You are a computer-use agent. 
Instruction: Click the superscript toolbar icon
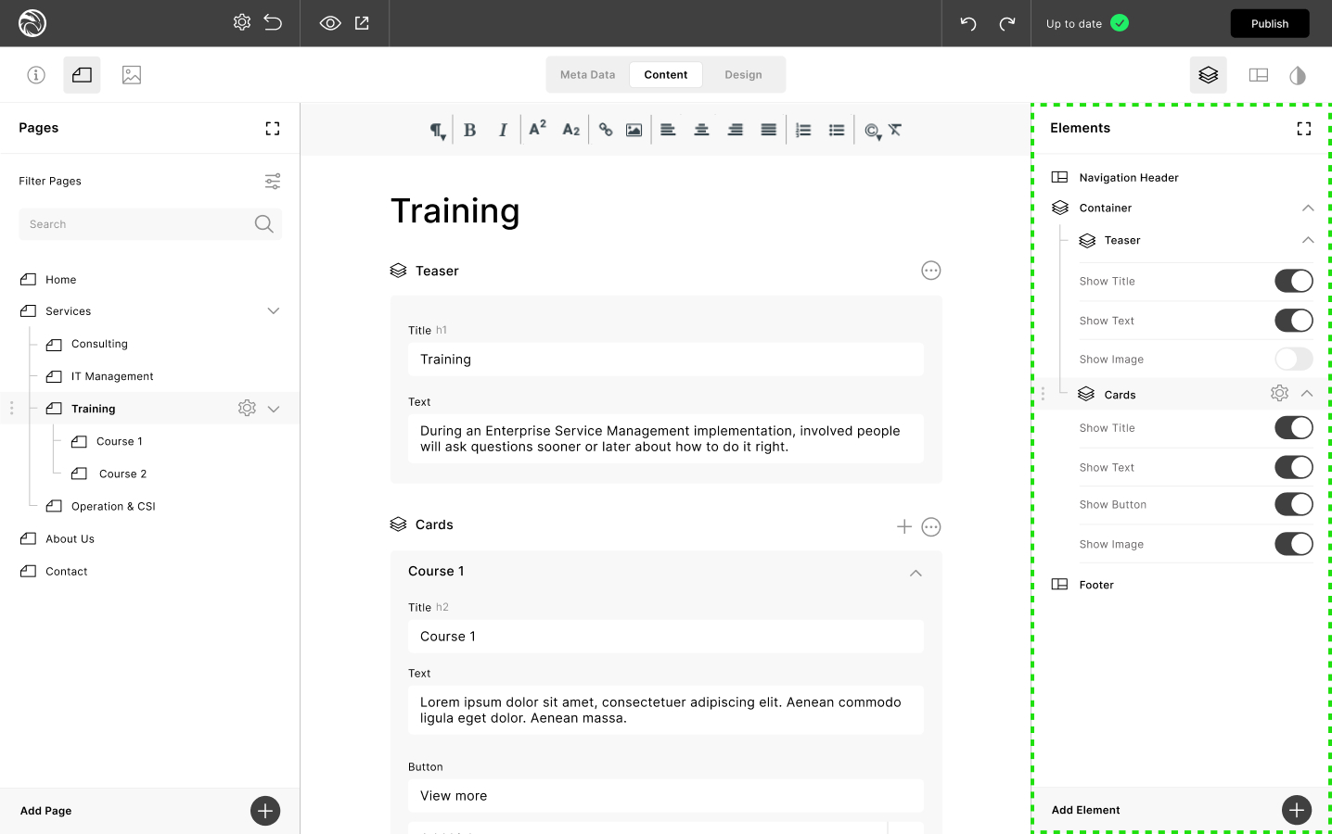(x=537, y=129)
